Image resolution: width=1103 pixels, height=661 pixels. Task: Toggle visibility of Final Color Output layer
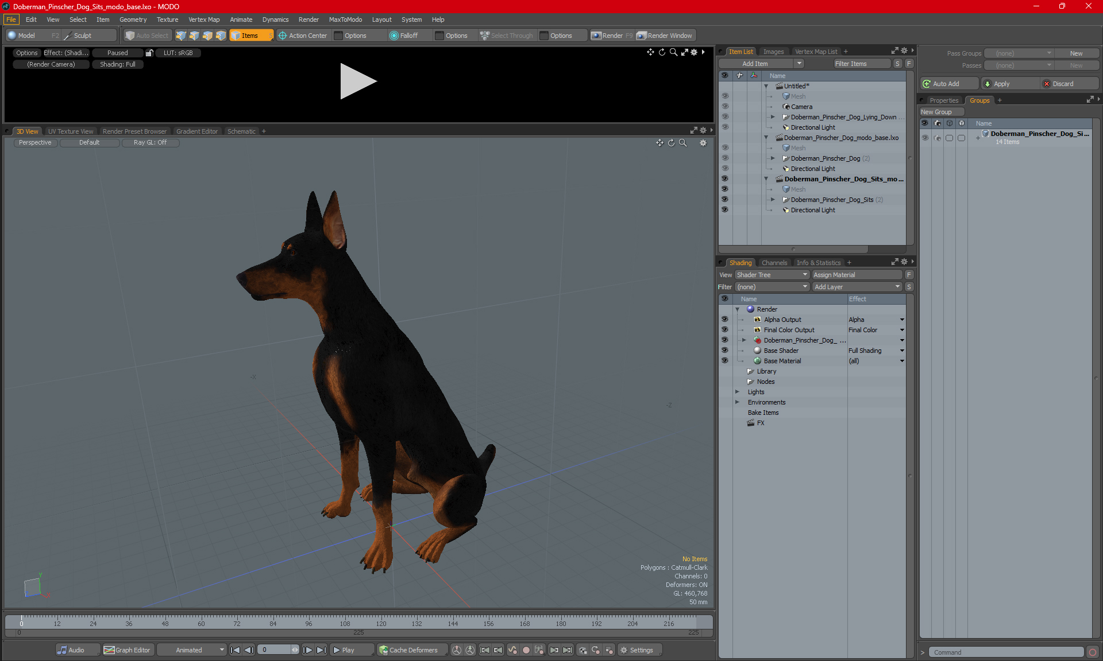pyautogui.click(x=724, y=330)
